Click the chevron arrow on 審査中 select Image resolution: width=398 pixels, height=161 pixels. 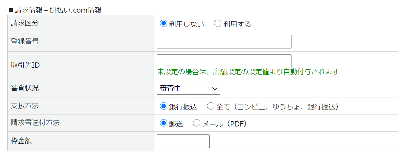pos(214,89)
